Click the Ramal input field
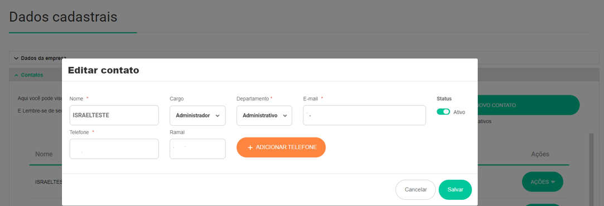 [x=197, y=149]
